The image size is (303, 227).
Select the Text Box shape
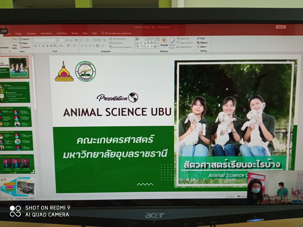coord(137,39)
